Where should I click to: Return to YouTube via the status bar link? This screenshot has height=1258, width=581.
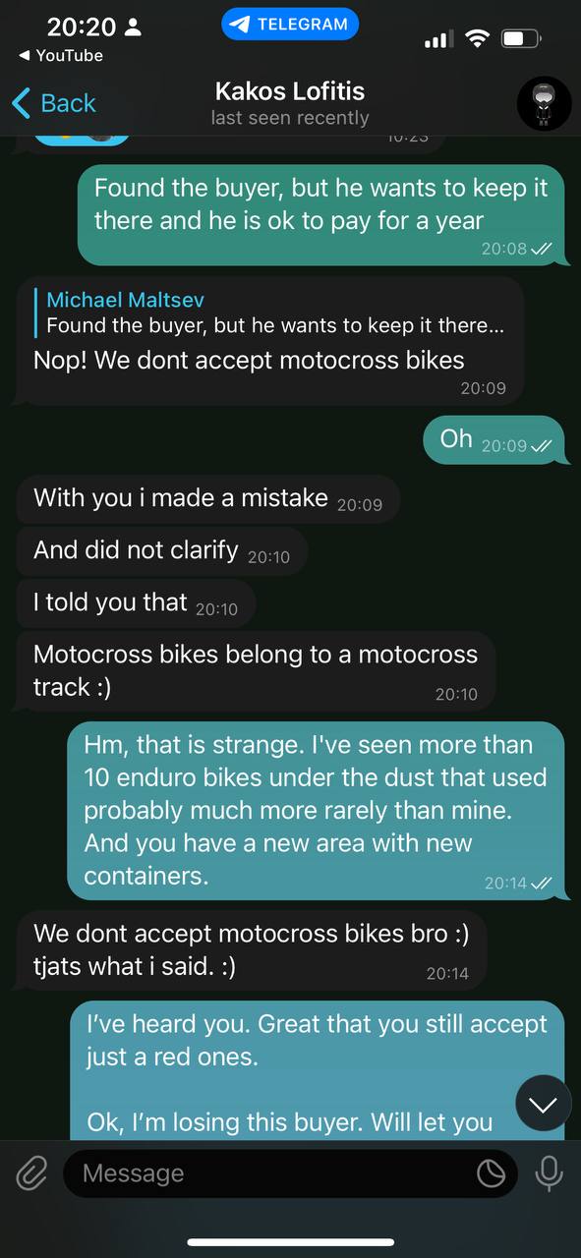click(61, 56)
